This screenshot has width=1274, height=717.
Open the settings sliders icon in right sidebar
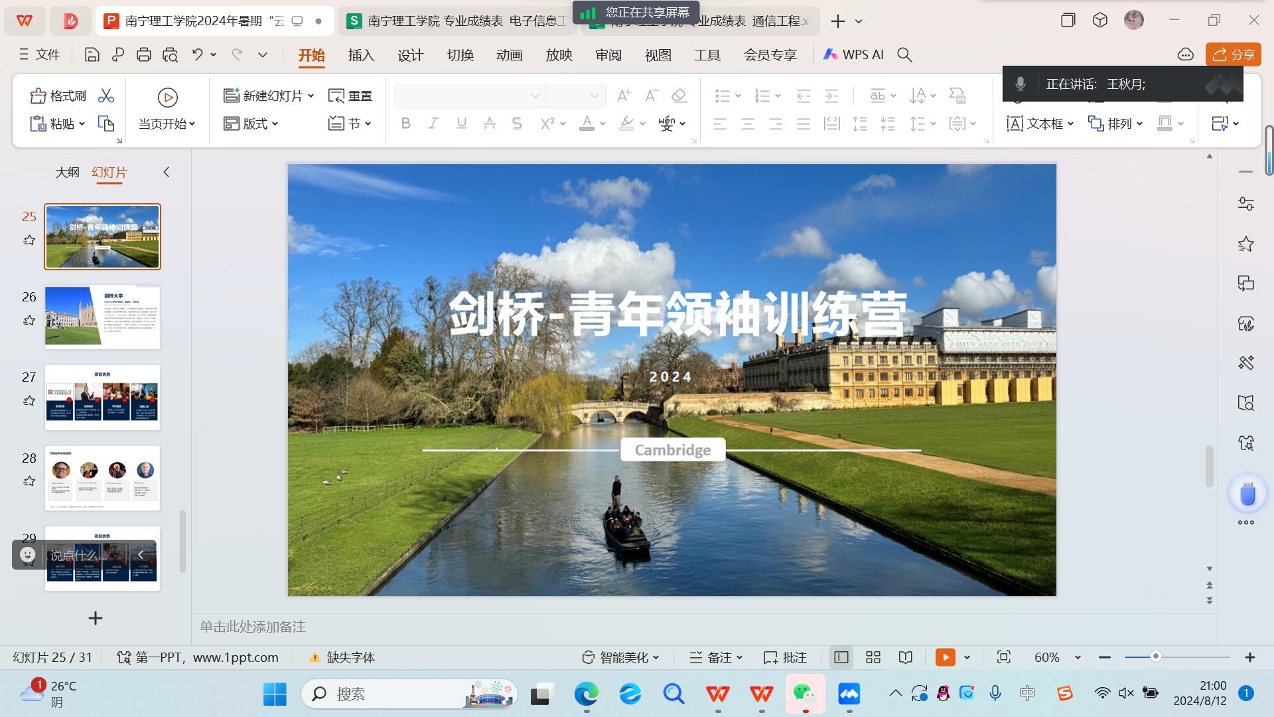click(x=1246, y=204)
